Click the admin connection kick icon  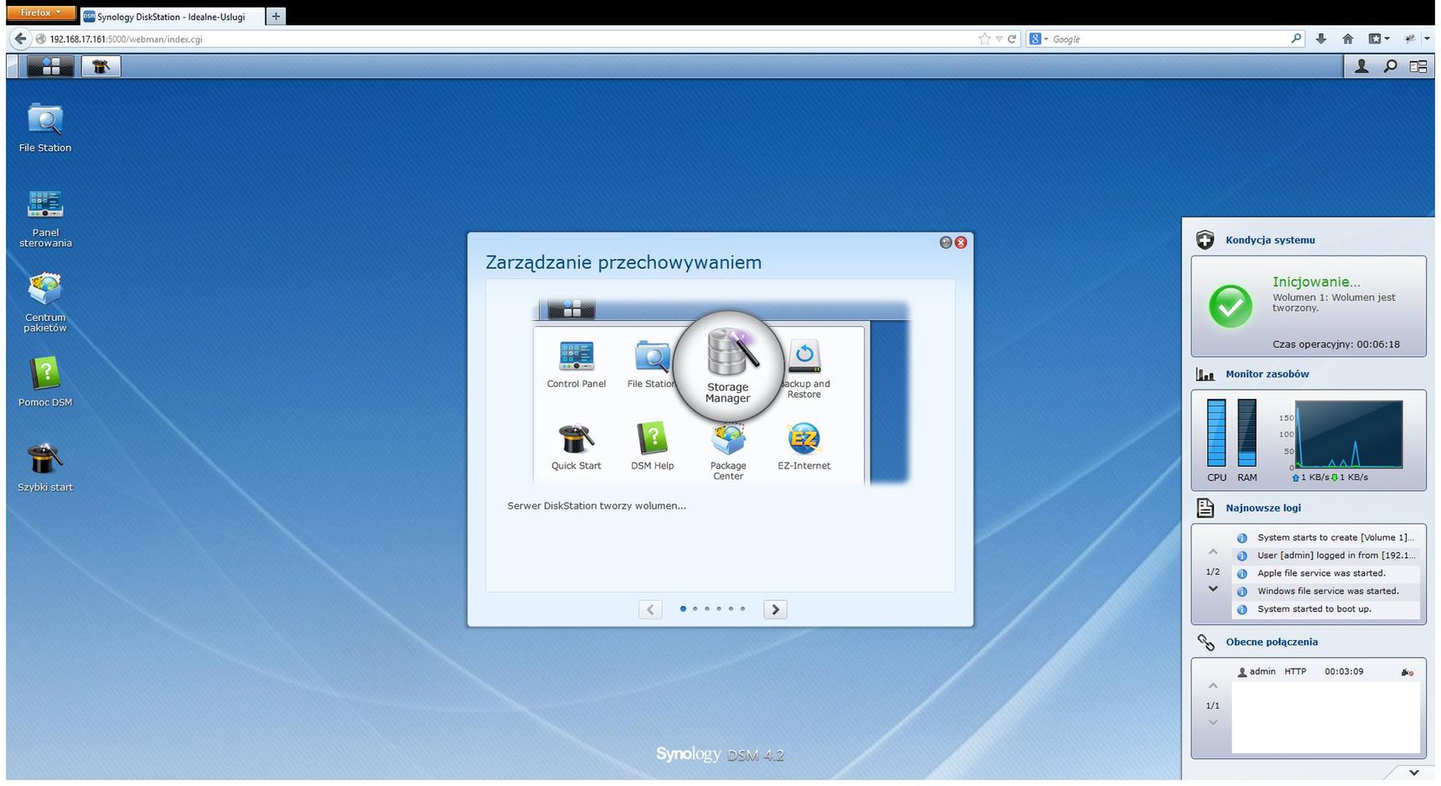[x=1407, y=672]
